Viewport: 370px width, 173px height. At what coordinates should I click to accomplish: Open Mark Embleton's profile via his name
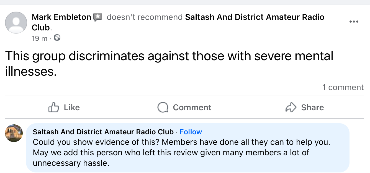61,17
